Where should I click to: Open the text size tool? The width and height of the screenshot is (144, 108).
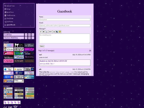pyautogui.click(x=54, y=32)
